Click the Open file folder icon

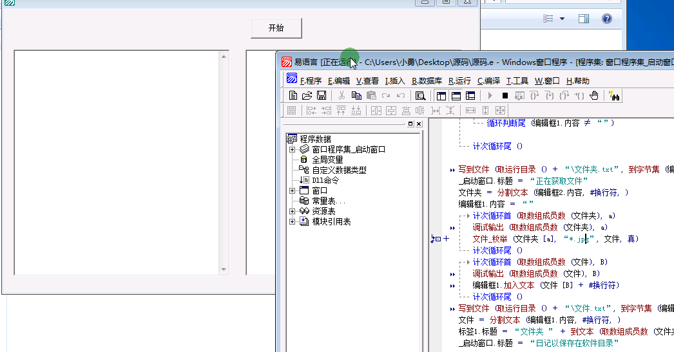[x=307, y=95]
